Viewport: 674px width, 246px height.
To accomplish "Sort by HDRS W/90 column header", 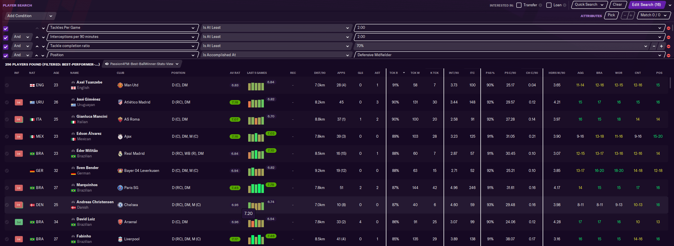I will click(557, 73).
